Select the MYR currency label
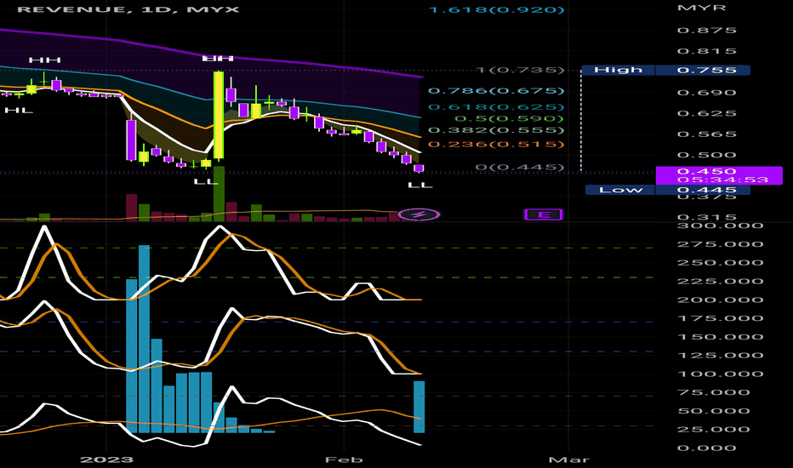The width and height of the screenshot is (793, 468). [x=701, y=8]
